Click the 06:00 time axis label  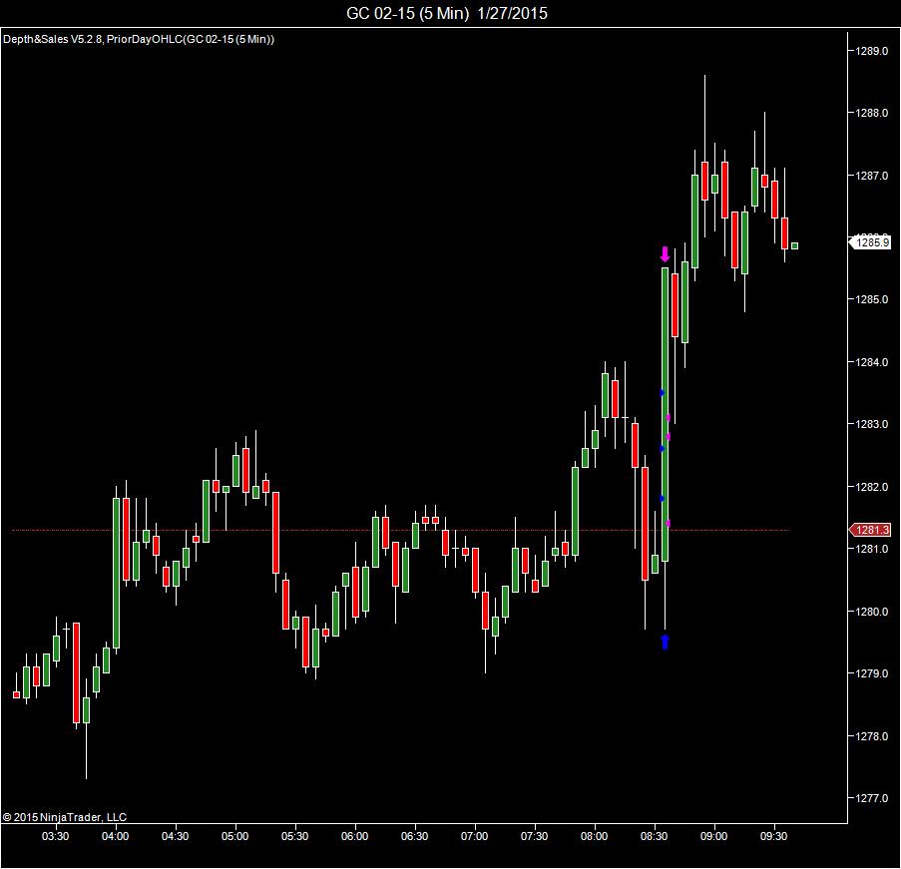coord(354,836)
